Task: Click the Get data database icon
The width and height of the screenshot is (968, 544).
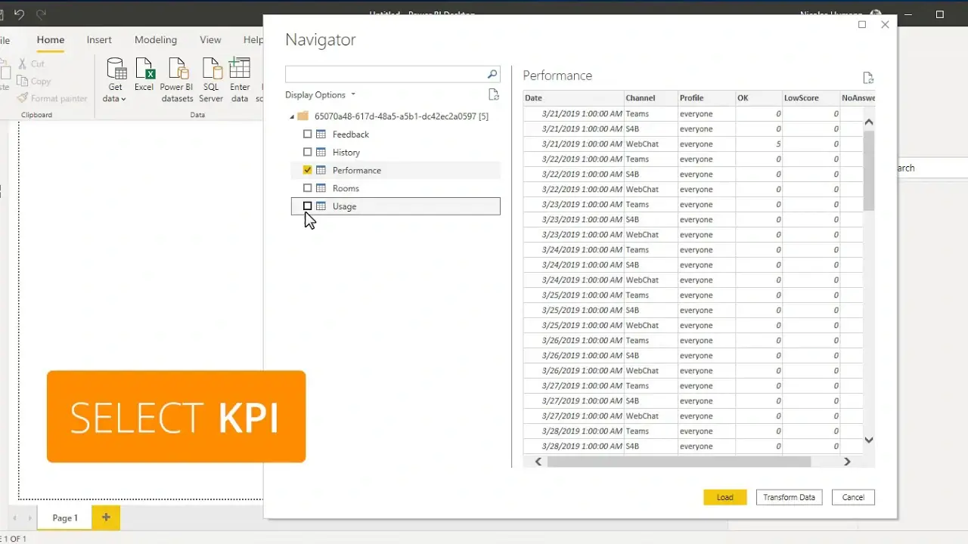Action: tap(116, 69)
